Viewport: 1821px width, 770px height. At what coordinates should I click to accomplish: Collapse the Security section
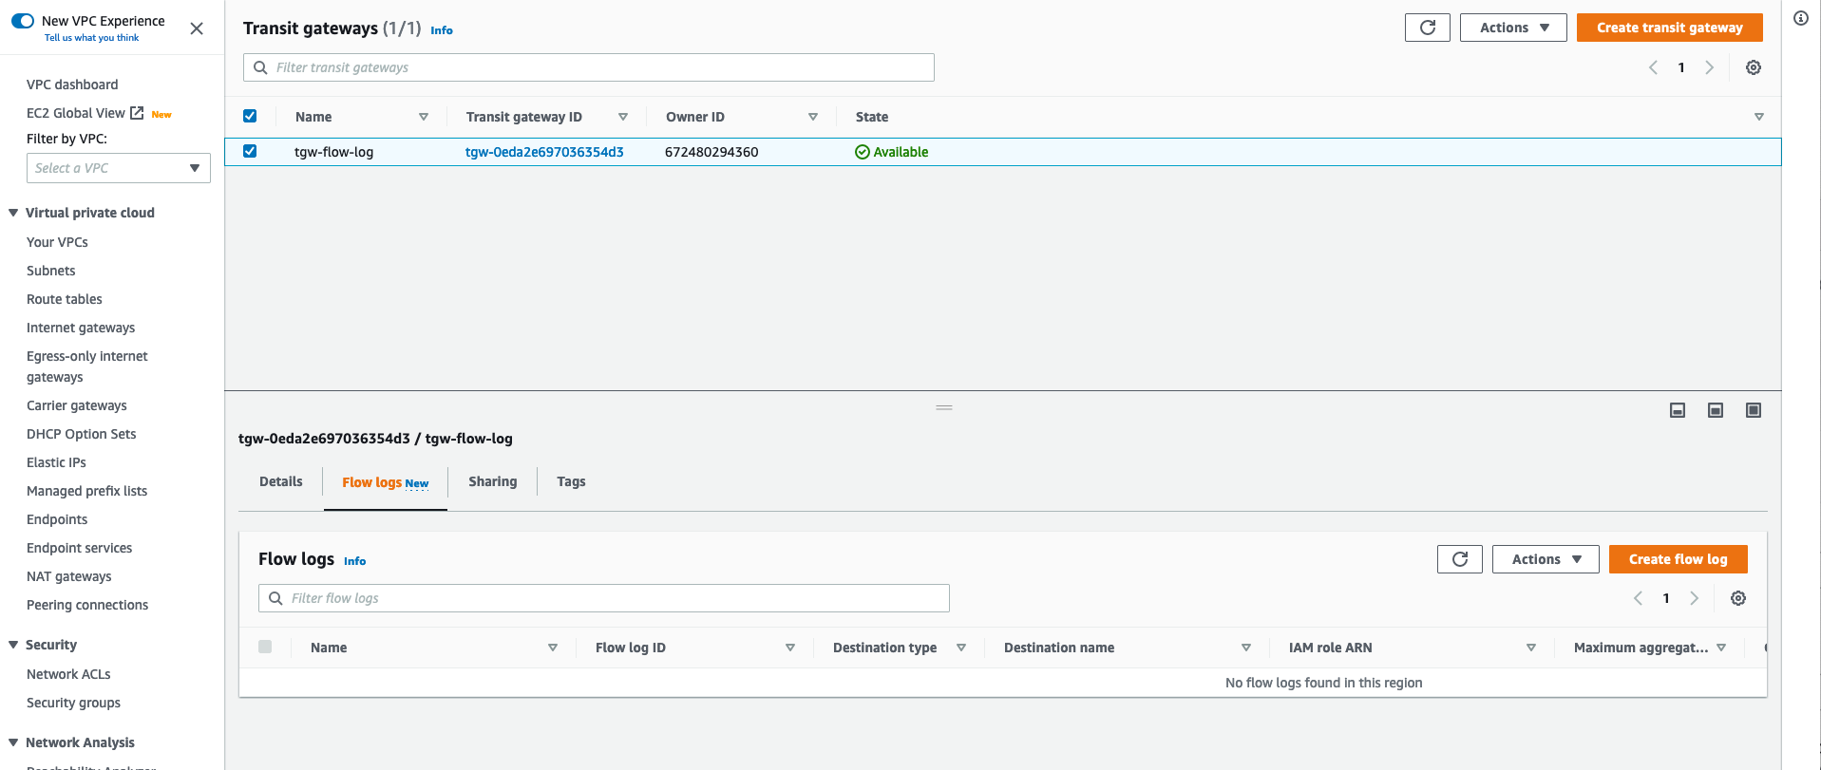13,645
